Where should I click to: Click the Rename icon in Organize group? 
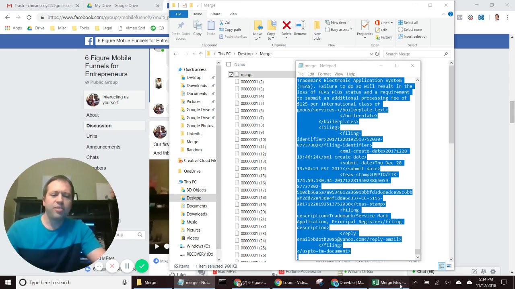pos(300,28)
